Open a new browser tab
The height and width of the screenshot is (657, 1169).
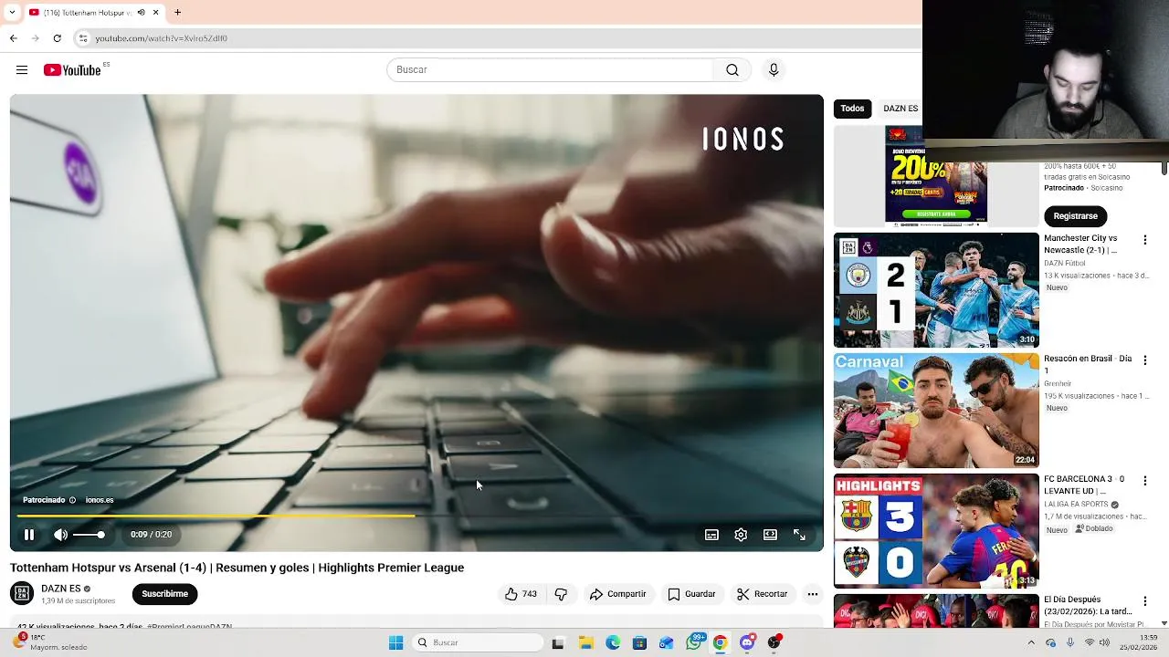pos(177,13)
